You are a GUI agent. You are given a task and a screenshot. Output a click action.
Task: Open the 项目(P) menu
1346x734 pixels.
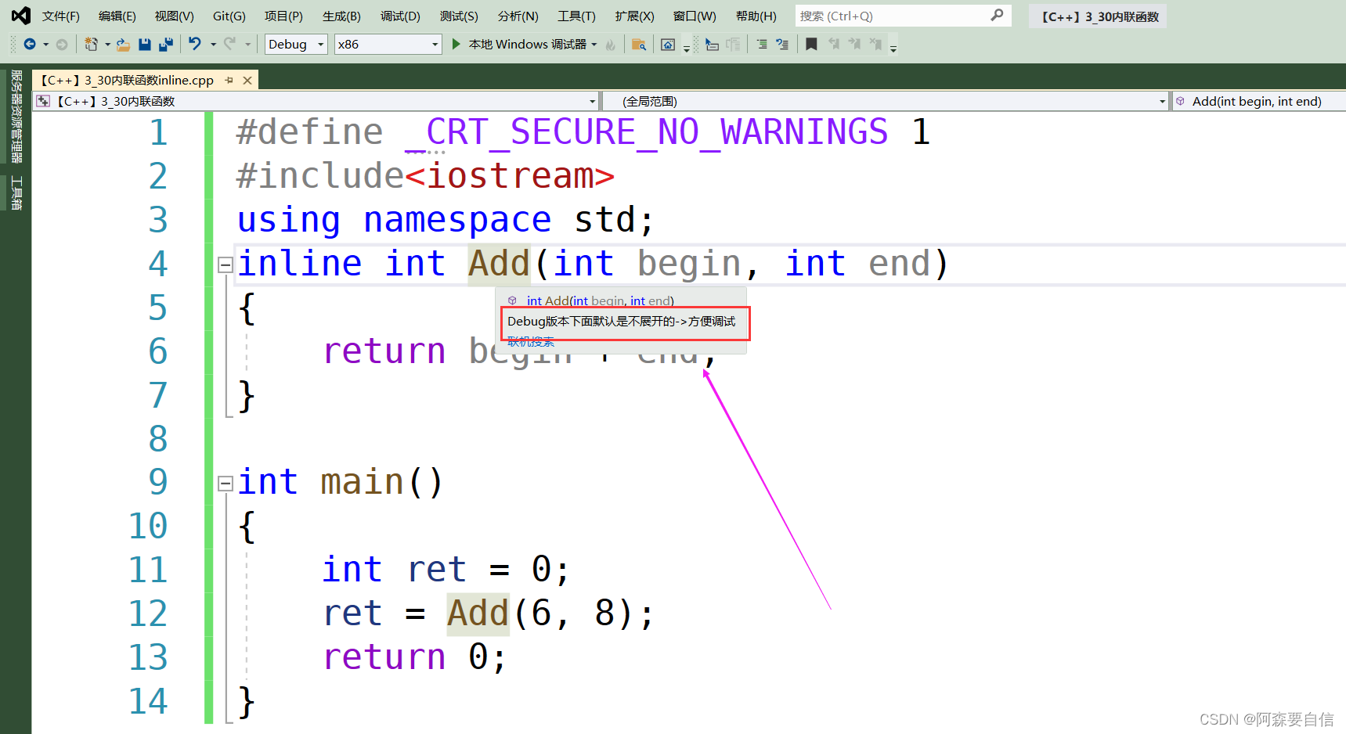click(283, 16)
